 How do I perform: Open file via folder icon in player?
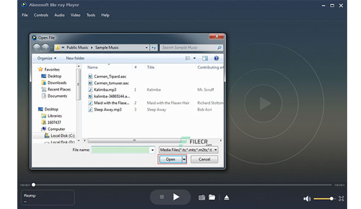tap(212, 197)
